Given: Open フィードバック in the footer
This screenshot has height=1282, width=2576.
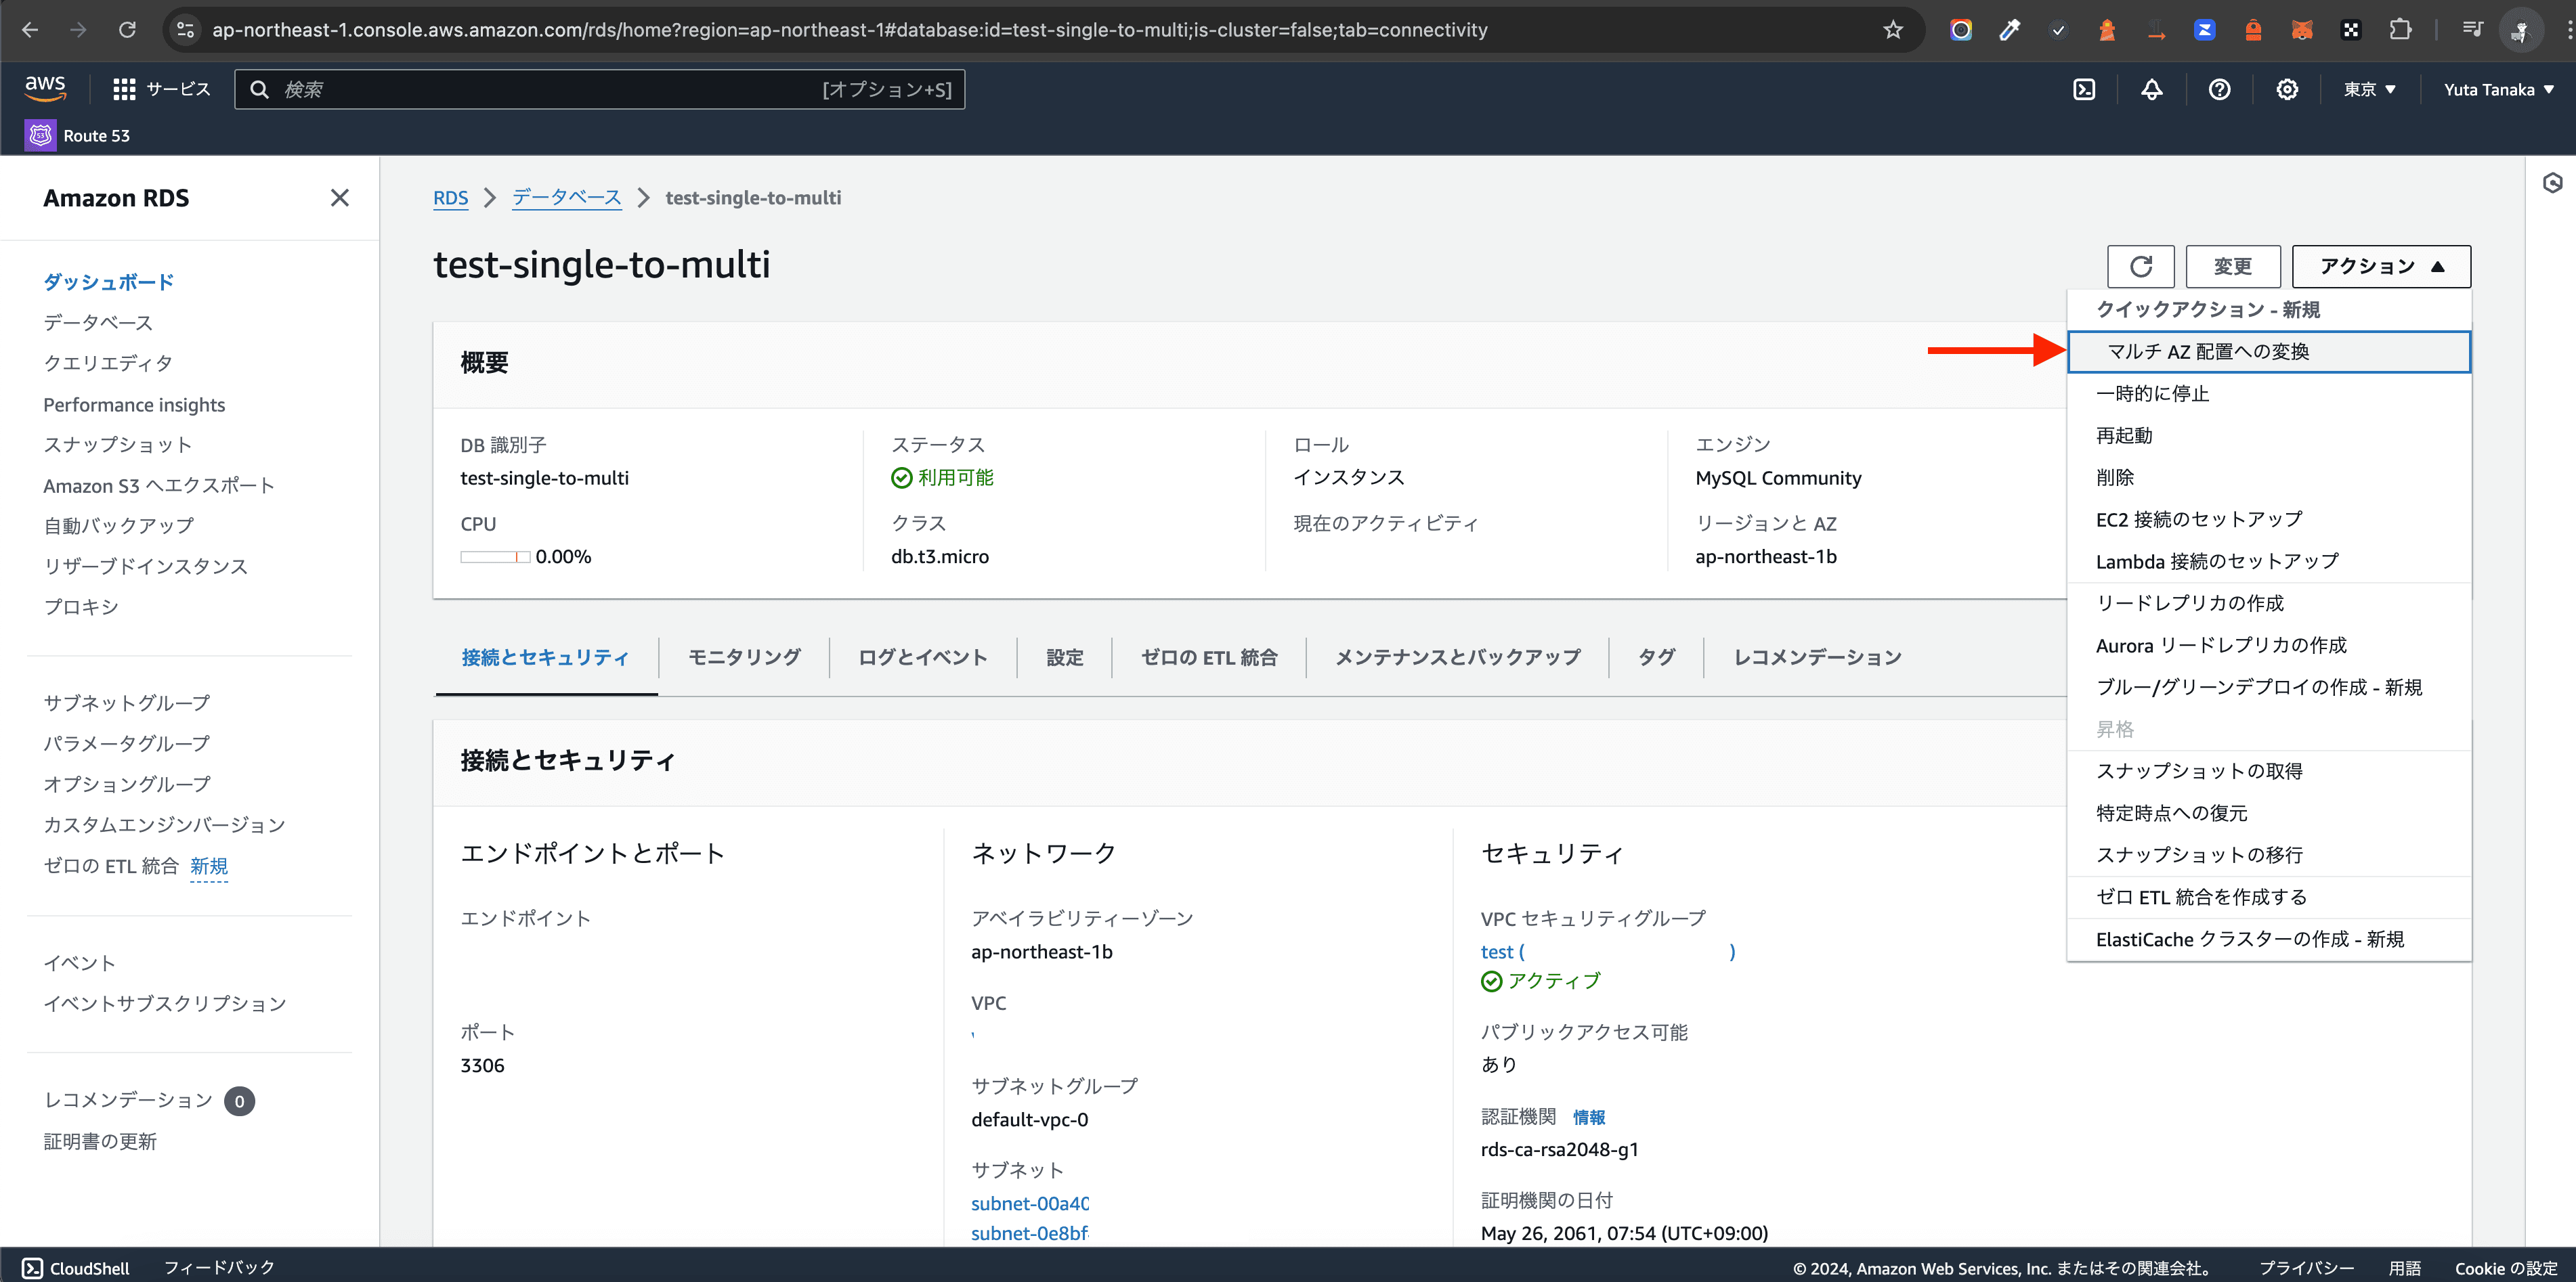Looking at the screenshot, I should click(219, 1268).
